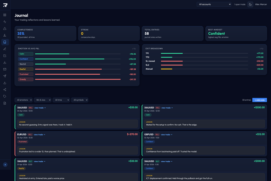The width and height of the screenshot is (271, 181).
Task: Click the SELL badge on GBPUSD entry
Action: coord(157,134)
